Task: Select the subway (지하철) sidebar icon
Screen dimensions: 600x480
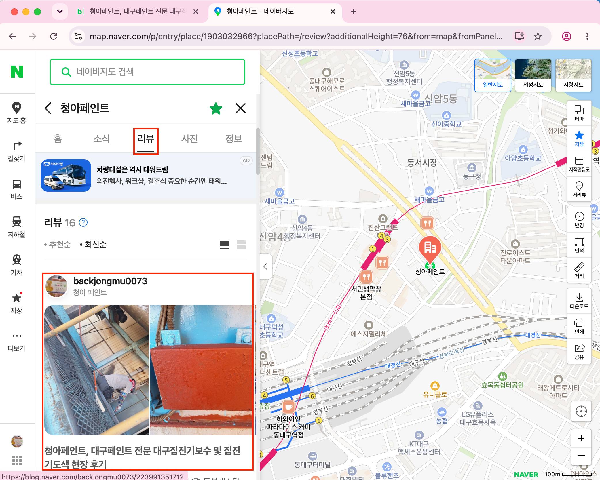Action: [17, 227]
